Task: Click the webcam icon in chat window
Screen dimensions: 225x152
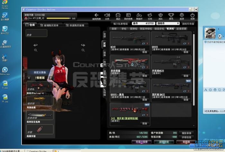Action: point(220,36)
